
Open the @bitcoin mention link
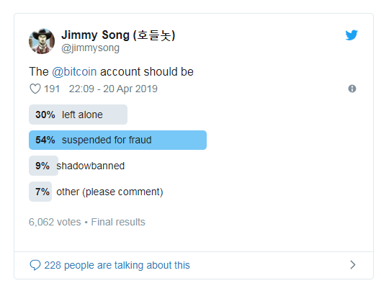click(74, 72)
